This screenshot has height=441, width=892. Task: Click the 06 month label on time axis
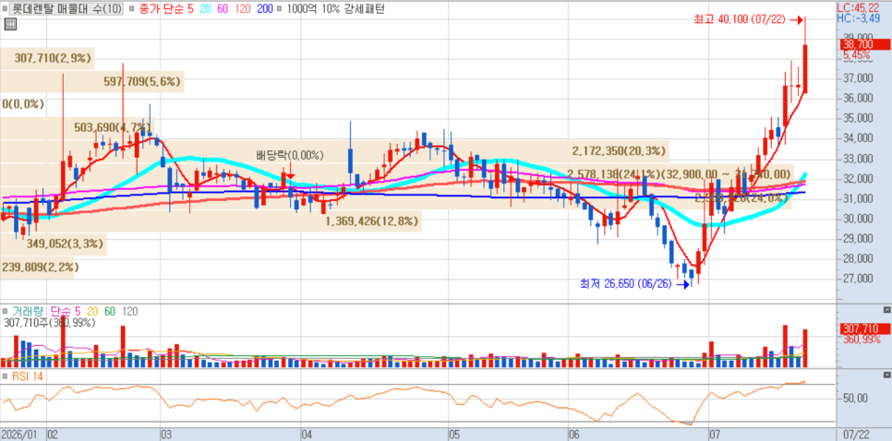(x=574, y=435)
